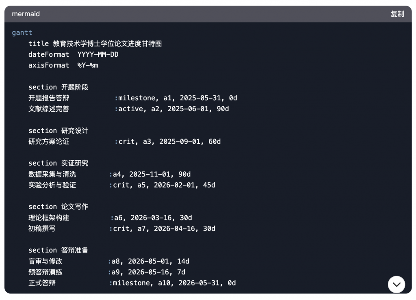Click the 实验分析与验证 a5 line
The height and width of the screenshot is (300, 416).
point(122,185)
